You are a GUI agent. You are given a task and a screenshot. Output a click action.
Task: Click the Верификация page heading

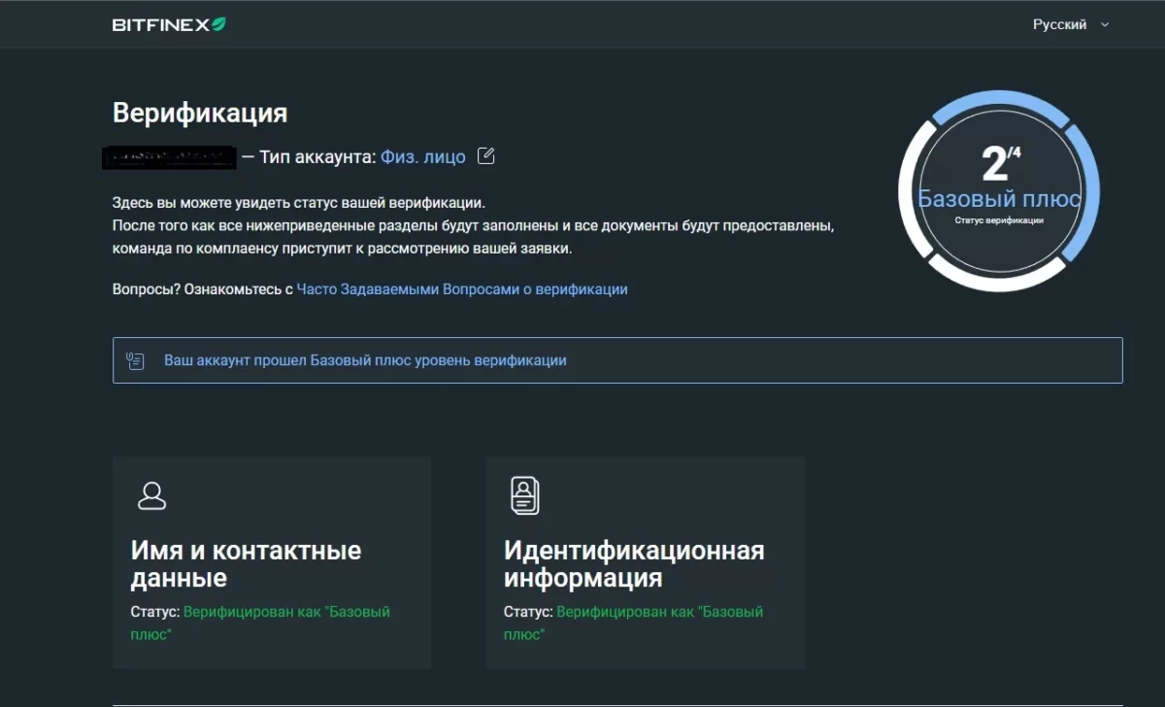(x=200, y=113)
